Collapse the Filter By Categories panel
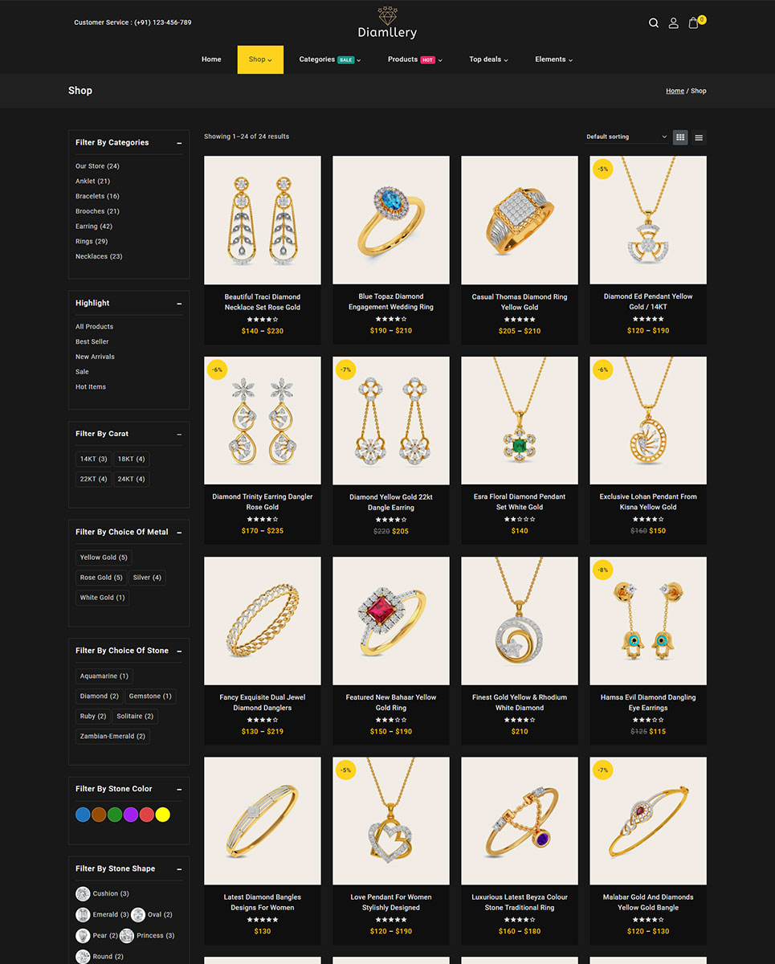The width and height of the screenshot is (775, 964). tap(179, 143)
